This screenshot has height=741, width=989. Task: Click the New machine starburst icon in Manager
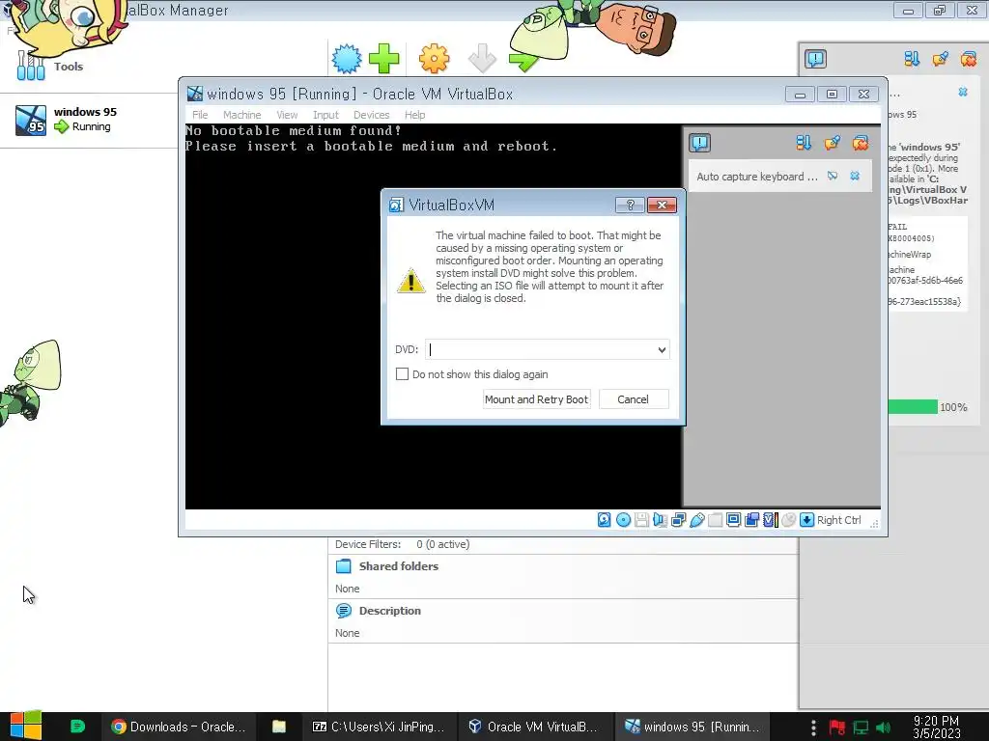(347, 59)
